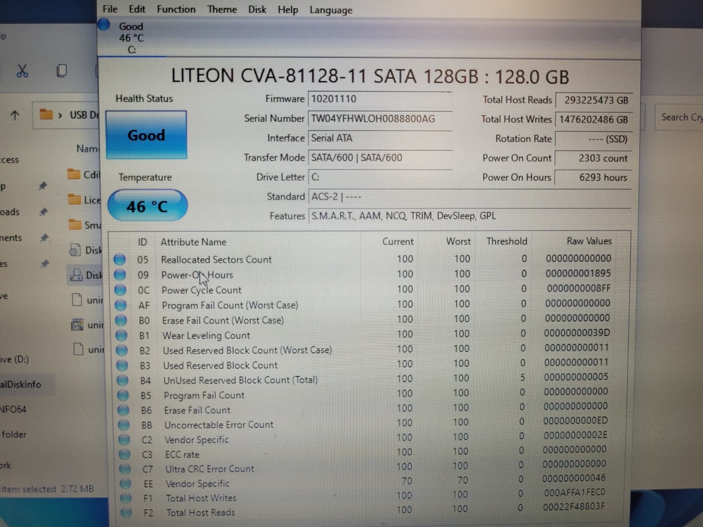Click status dot for Program Fail Count (Worst Case)
The image size is (703, 527).
click(121, 305)
